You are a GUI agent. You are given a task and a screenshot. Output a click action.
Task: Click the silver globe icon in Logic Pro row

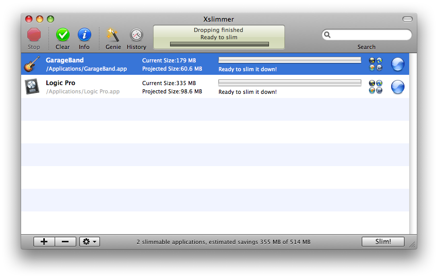379,90
